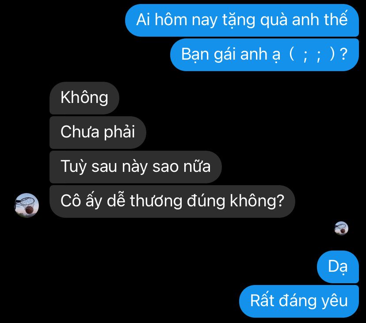This screenshot has width=366, height=323.
Task: Click the "Tuỳ sau này sao nữa" message
Action: tap(136, 167)
